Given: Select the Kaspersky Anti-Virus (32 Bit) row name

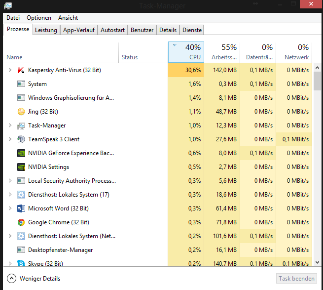Looking at the screenshot, I should tap(65, 70).
